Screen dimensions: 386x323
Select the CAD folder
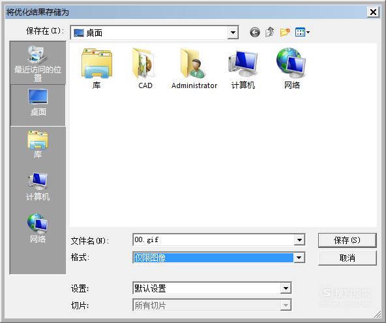pos(145,69)
